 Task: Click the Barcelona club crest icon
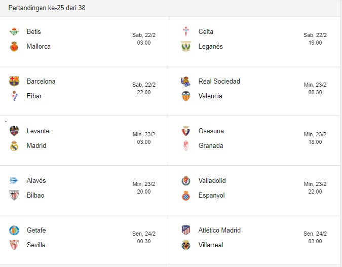pyautogui.click(x=14, y=82)
